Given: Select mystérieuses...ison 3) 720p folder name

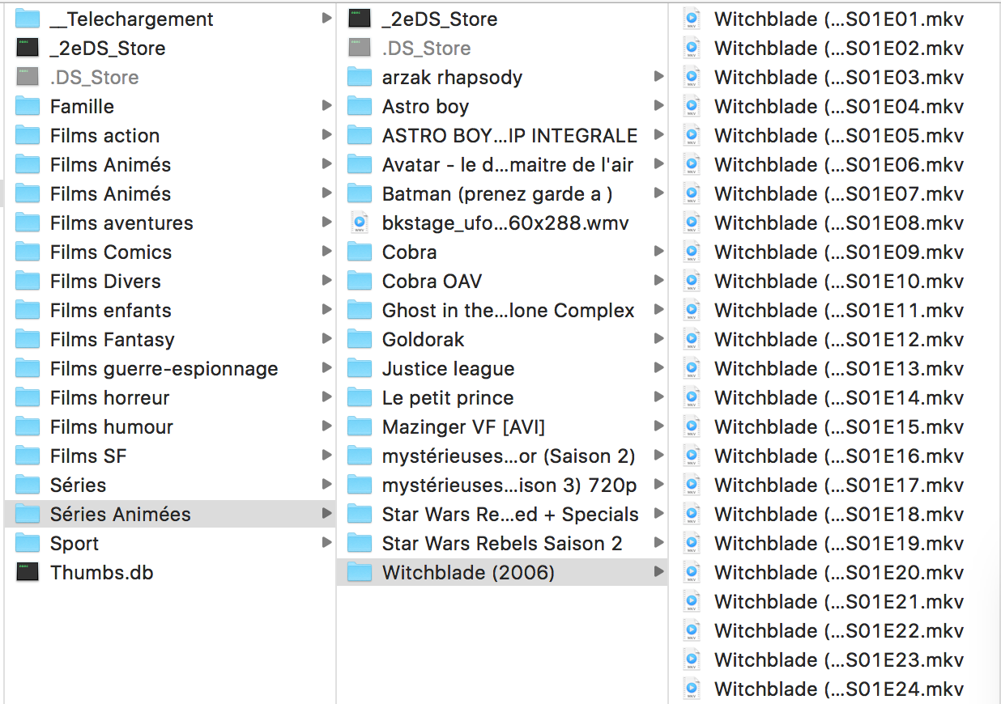Looking at the screenshot, I should coord(509,486).
